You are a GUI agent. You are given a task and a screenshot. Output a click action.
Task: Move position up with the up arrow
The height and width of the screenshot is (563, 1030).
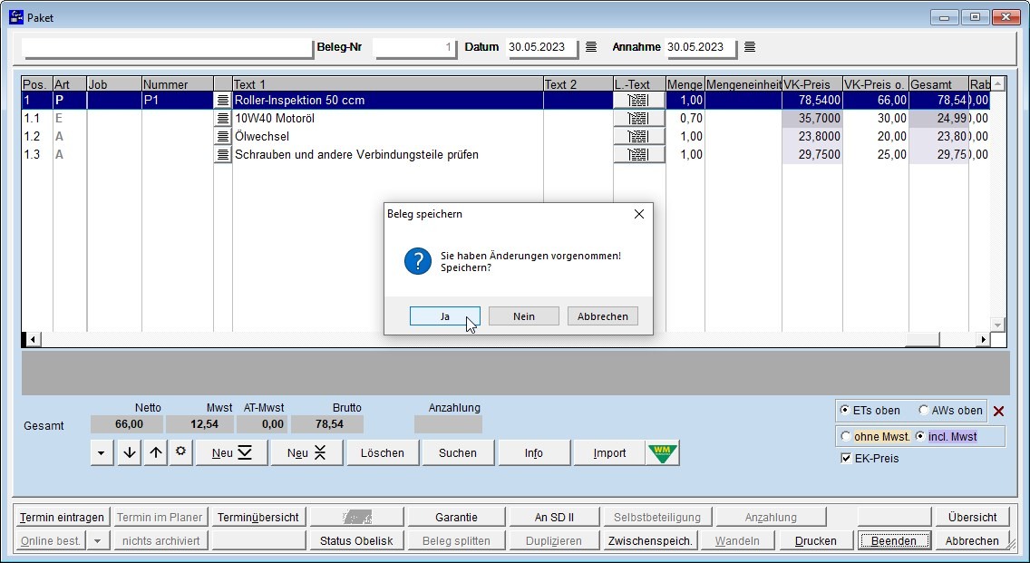tap(156, 452)
